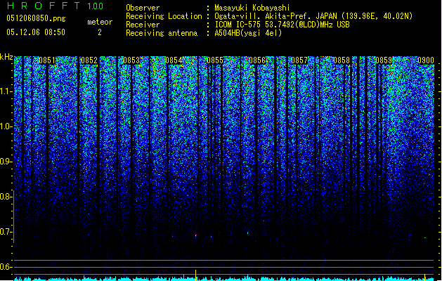The height and width of the screenshot is (281, 442).
Task: Click the 0.6 kHz axis label
Action: click(x=6, y=267)
